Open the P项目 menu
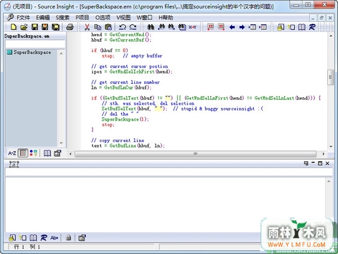This screenshot has width=338, height=254. [x=82, y=18]
